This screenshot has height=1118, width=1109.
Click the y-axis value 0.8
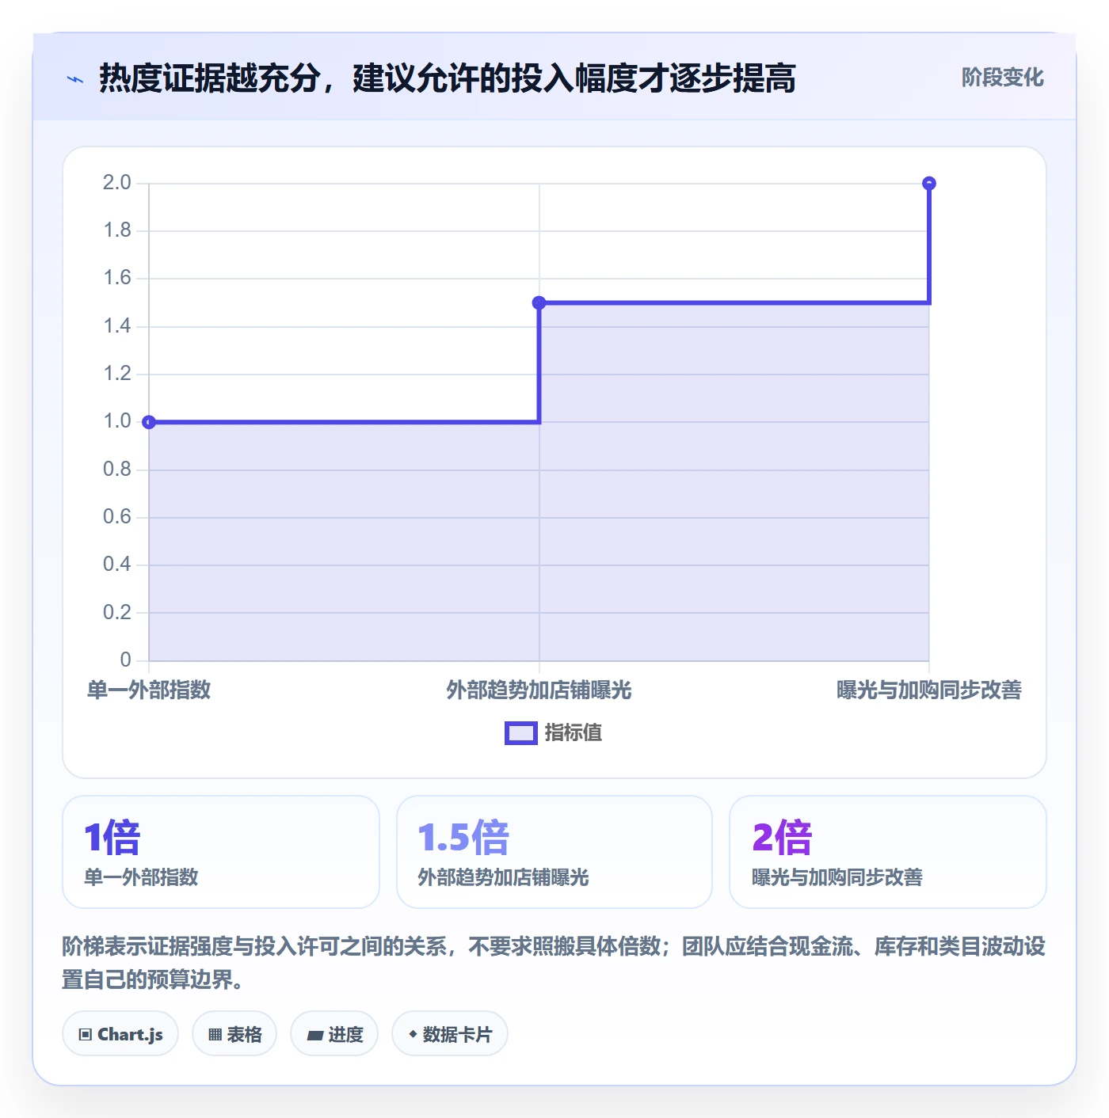tap(117, 470)
